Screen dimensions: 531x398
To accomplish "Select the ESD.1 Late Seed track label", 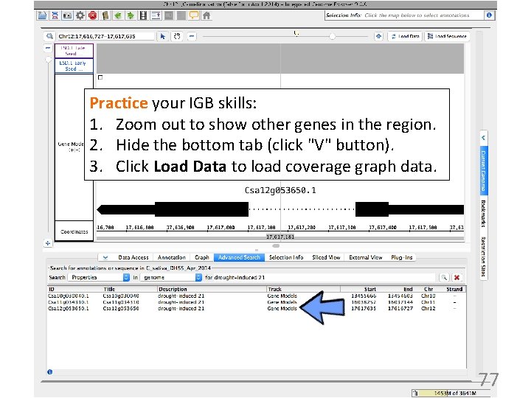I will (x=74, y=51).
